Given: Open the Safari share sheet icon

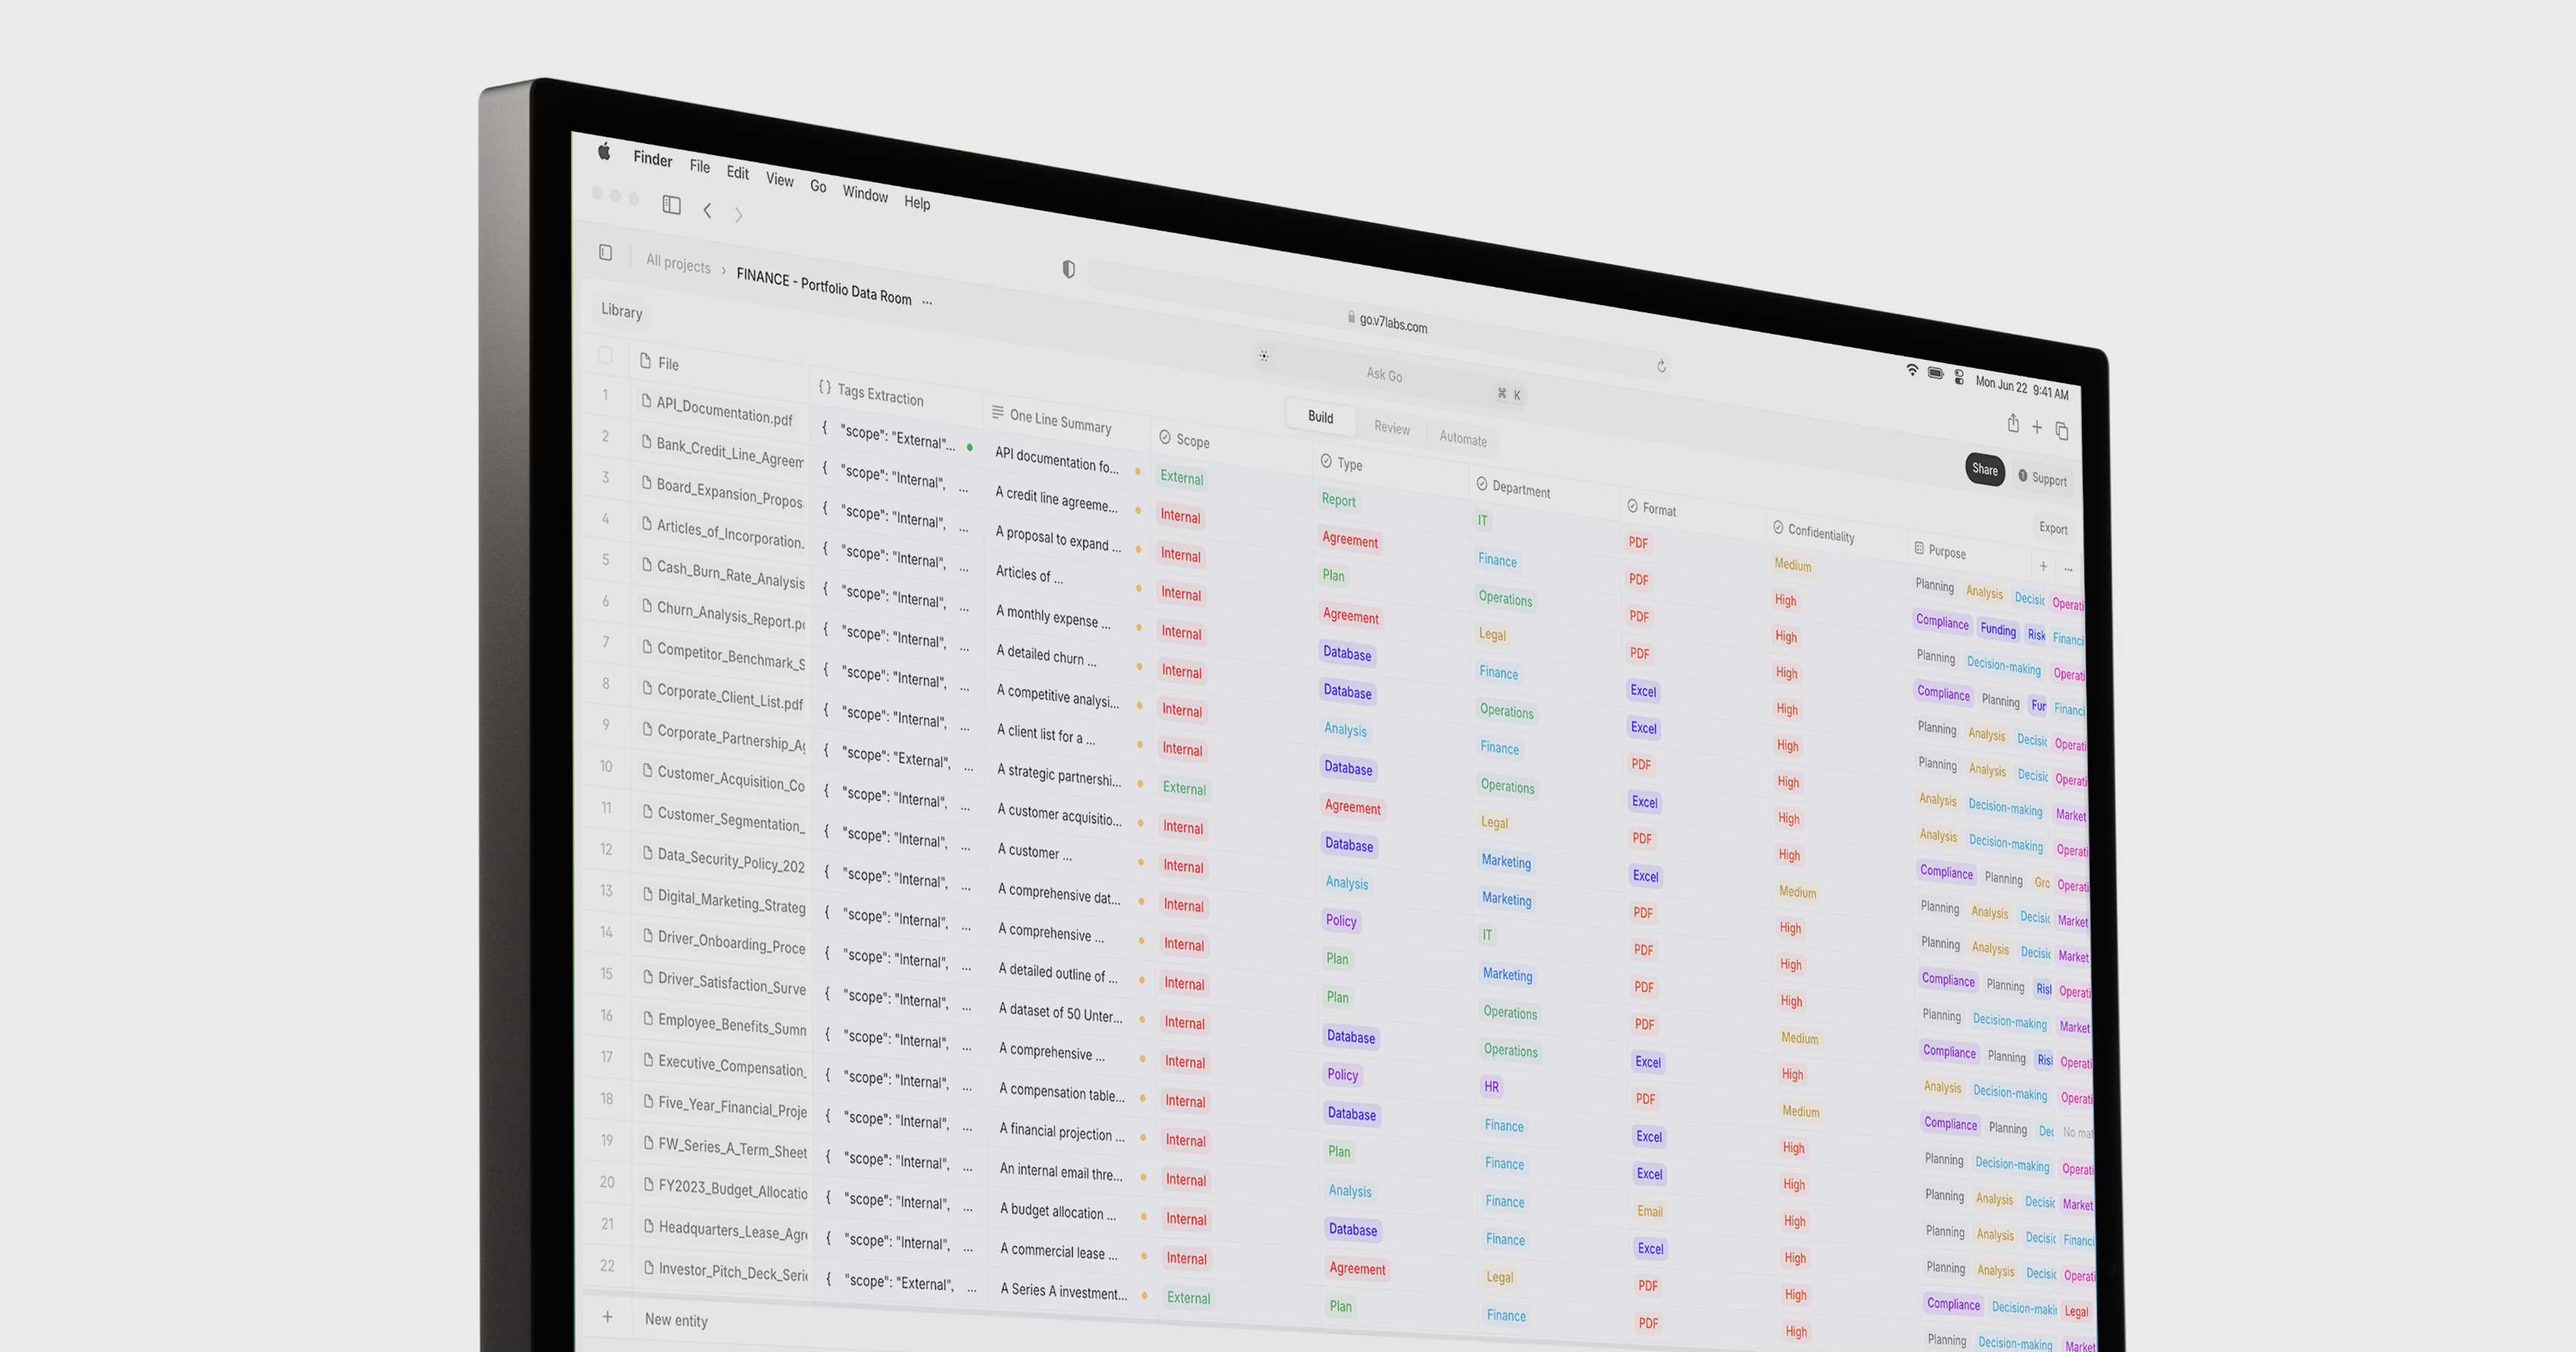Looking at the screenshot, I should point(2013,424).
